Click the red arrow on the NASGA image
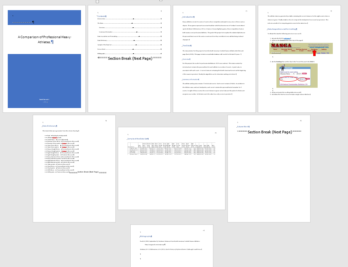The height and width of the screenshot is (267, 348). tap(314, 53)
